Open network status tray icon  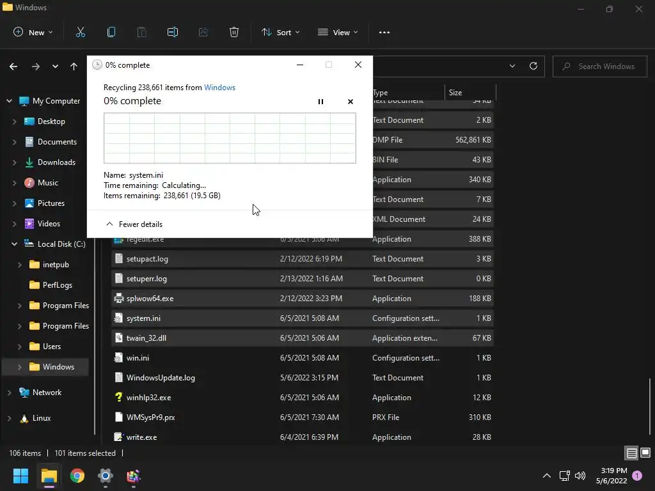(564, 476)
